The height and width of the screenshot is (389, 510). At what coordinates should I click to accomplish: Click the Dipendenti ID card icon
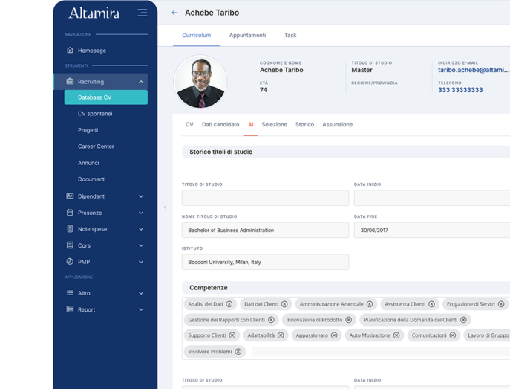pos(70,196)
